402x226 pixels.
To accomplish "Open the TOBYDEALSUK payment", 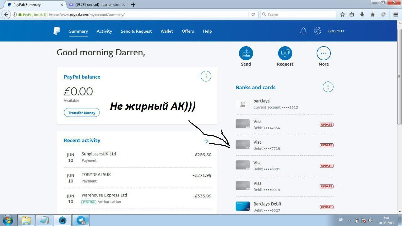I will (138, 178).
